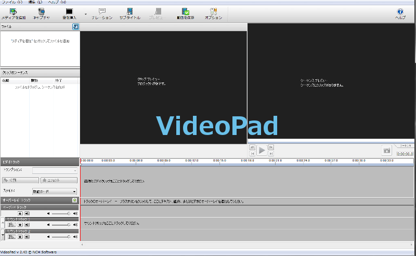
Task: Adjust the サウンドトラック 2 volume slider
Action: (61, 237)
